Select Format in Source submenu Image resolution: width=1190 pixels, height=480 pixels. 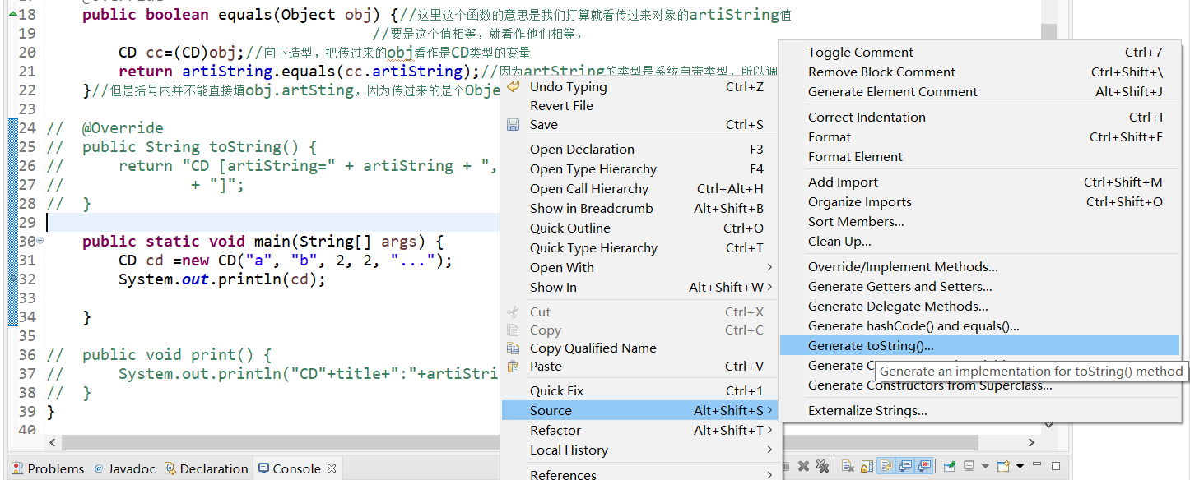point(979,137)
